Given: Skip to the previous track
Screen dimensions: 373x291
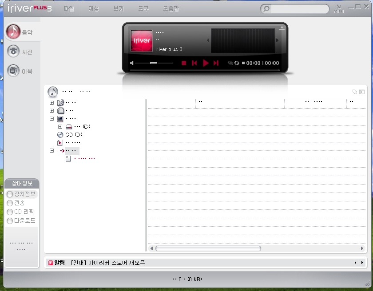Looking at the screenshot, I should coord(194,63).
